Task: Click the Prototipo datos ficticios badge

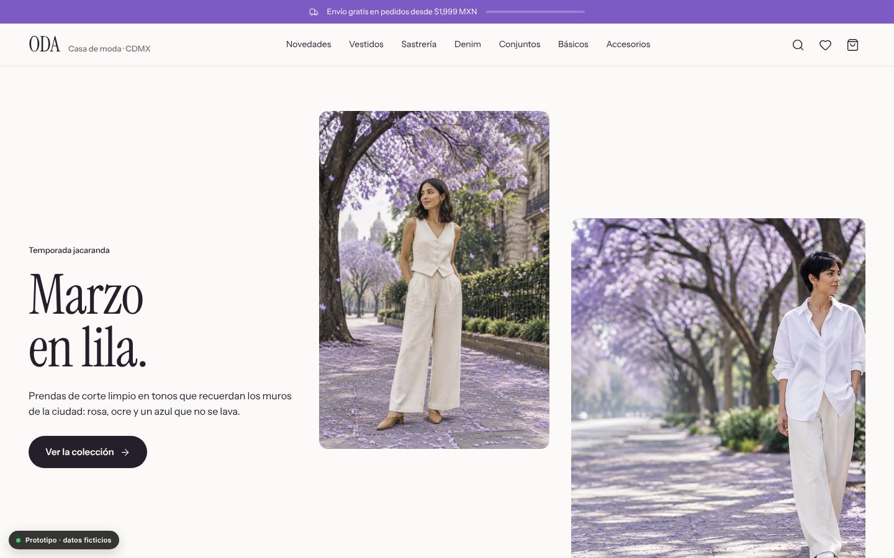Action: [x=64, y=540]
